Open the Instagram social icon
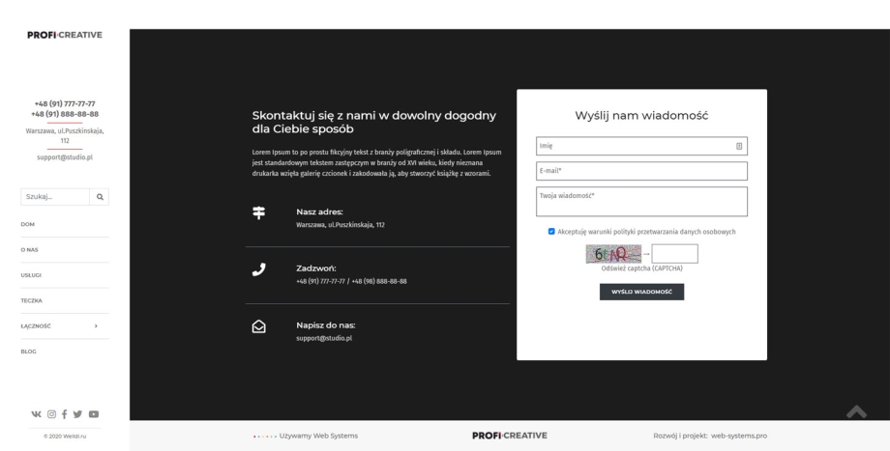Image resolution: width=890 pixels, height=451 pixels. point(51,414)
